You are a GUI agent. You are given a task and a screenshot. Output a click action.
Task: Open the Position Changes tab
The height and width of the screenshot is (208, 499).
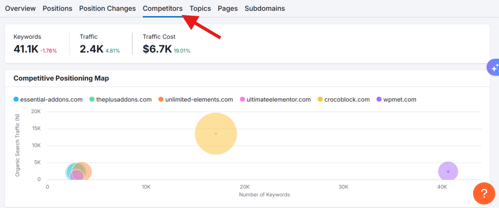(107, 8)
